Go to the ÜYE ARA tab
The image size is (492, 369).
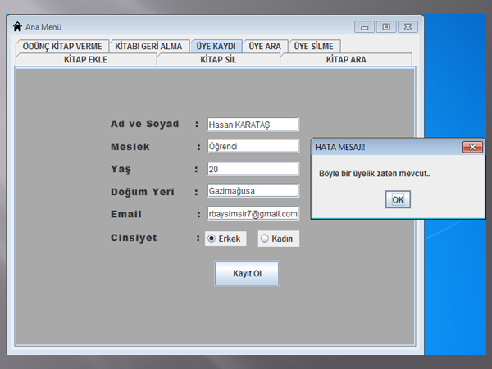265,46
